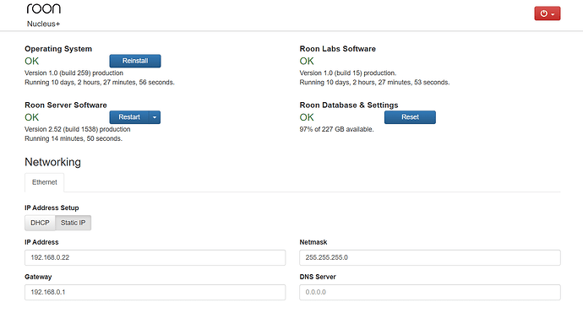Image resolution: width=583 pixels, height=313 pixels.
Task: Click into the Netmask field
Action: point(430,257)
